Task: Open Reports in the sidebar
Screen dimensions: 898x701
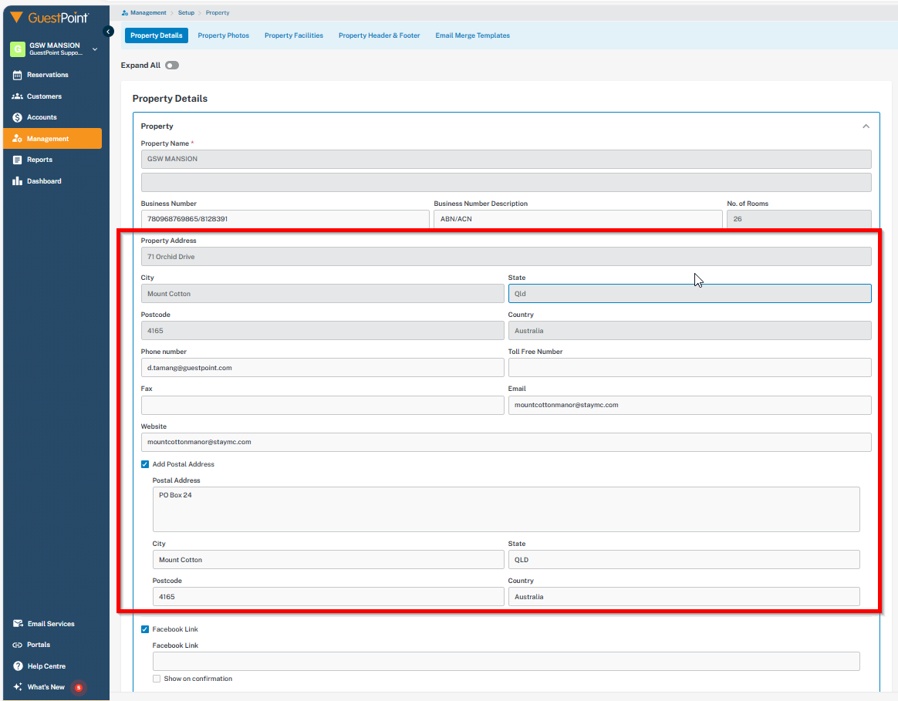Action: click(39, 160)
